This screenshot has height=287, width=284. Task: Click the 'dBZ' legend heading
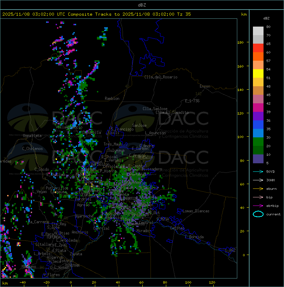pyautogui.click(x=266, y=18)
